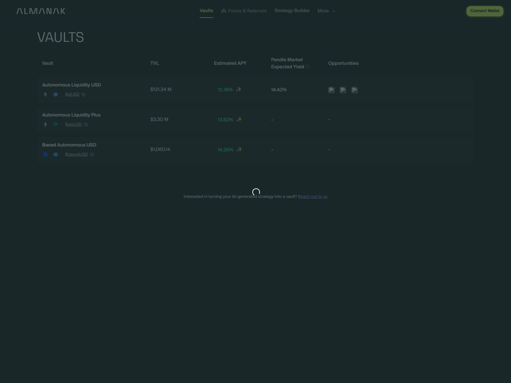The width and height of the screenshot is (511, 383).
Task: Click the Points & Referrals gamepad icon
Action: click(x=224, y=11)
